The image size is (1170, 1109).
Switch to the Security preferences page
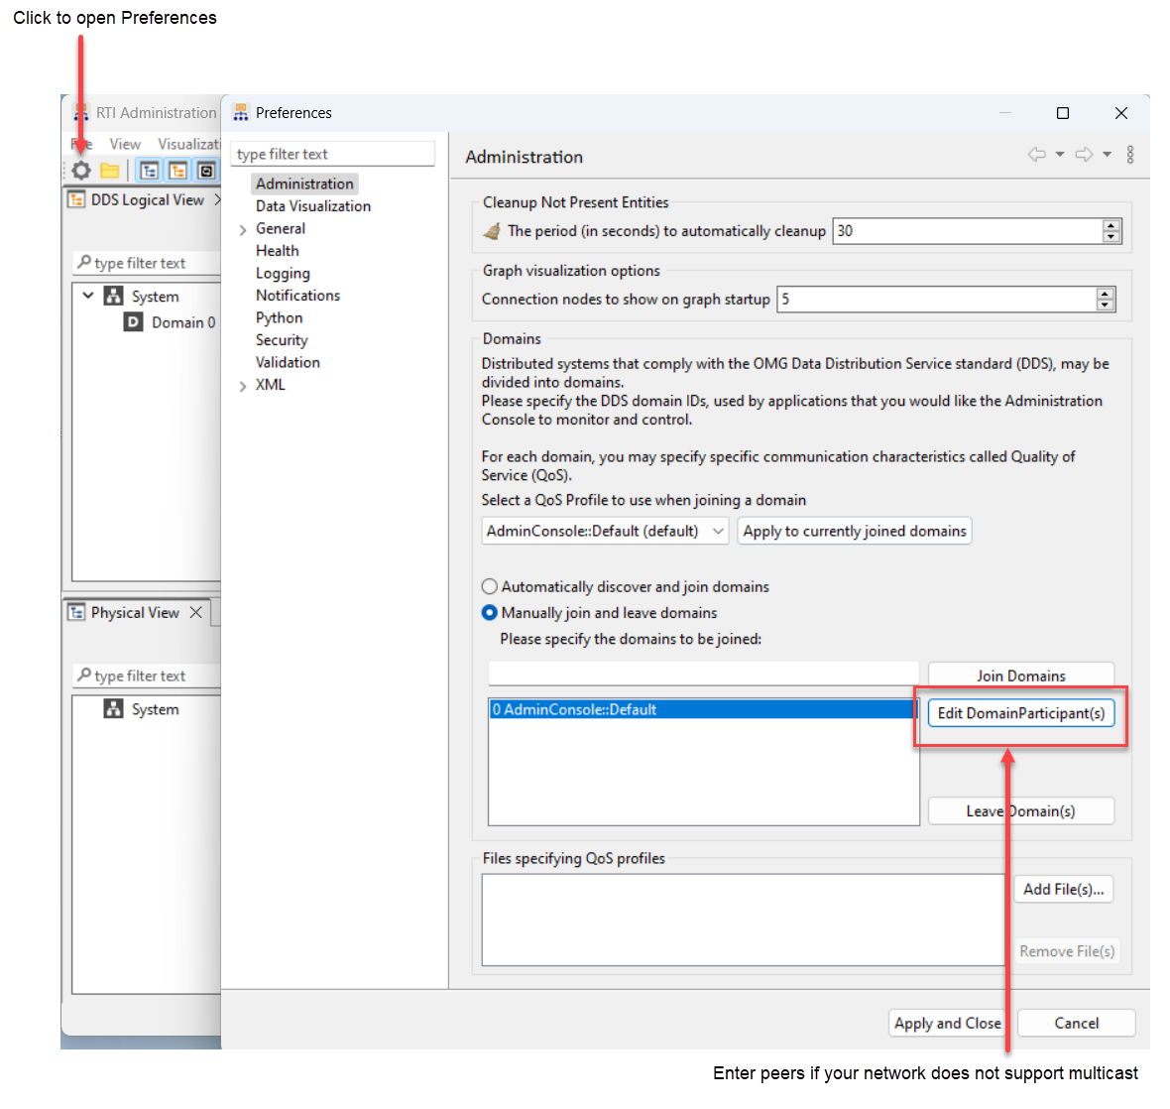pos(282,339)
